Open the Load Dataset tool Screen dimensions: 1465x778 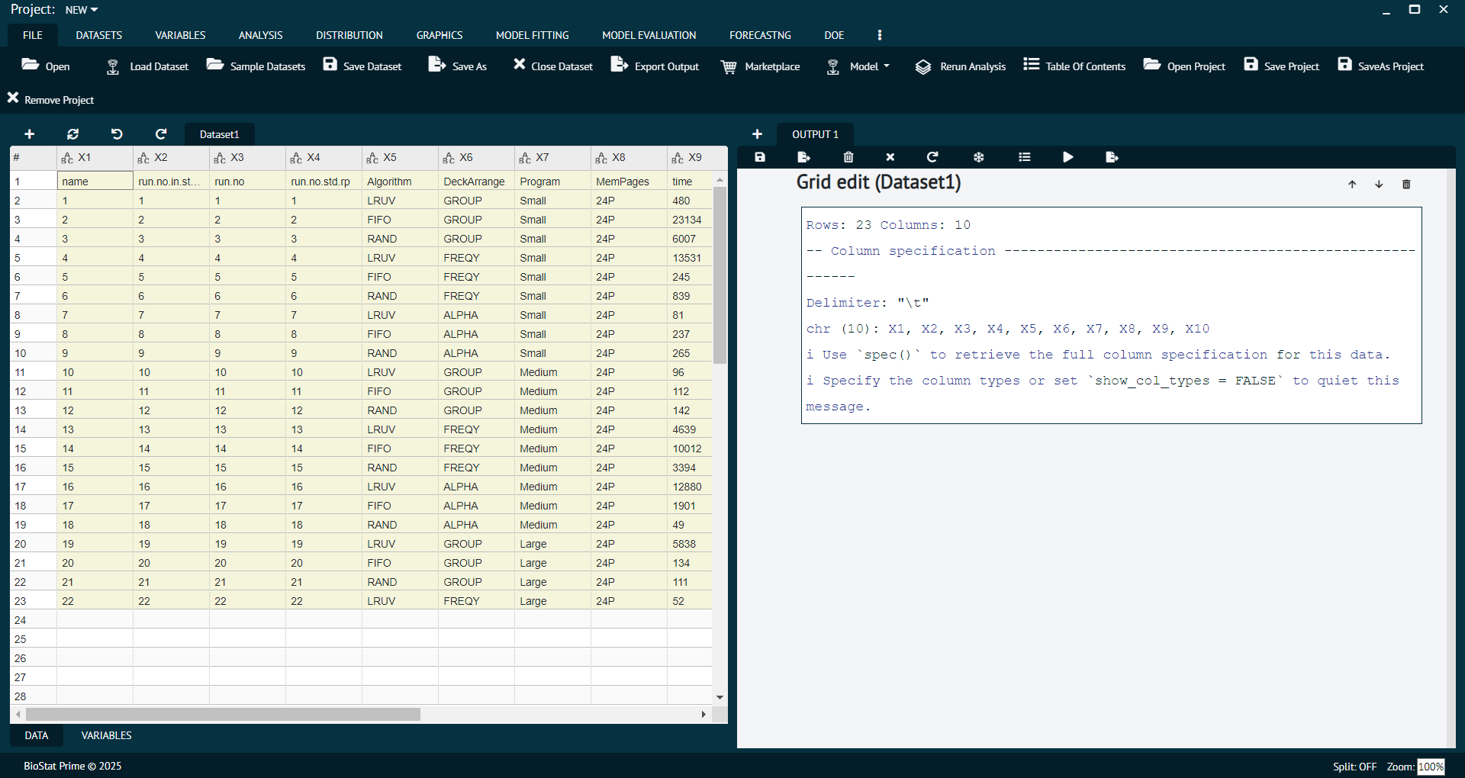coord(146,66)
